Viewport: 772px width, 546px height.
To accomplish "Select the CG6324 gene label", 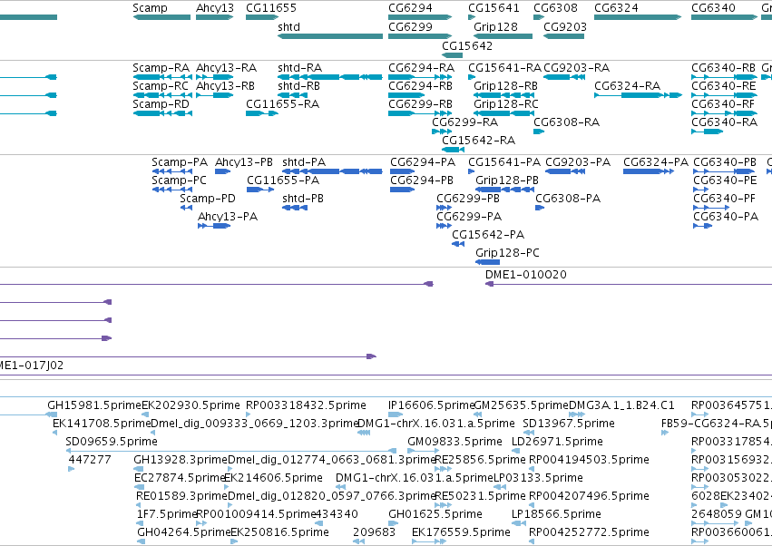I will tap(616, 8).
